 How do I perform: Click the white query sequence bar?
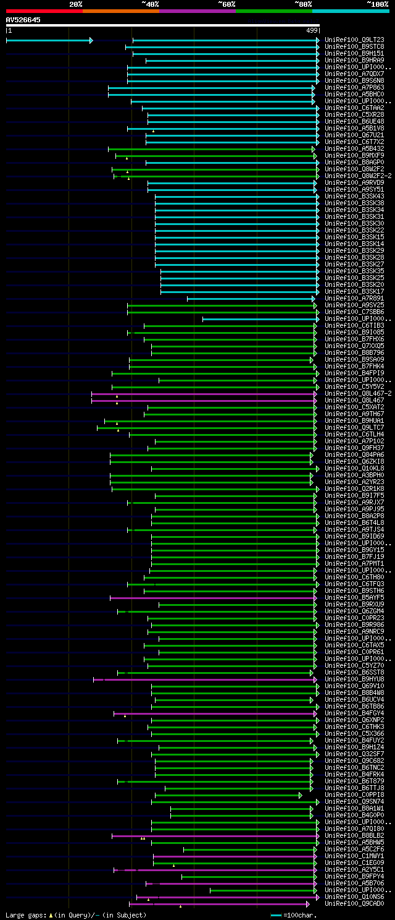click(x=163, y=25)
